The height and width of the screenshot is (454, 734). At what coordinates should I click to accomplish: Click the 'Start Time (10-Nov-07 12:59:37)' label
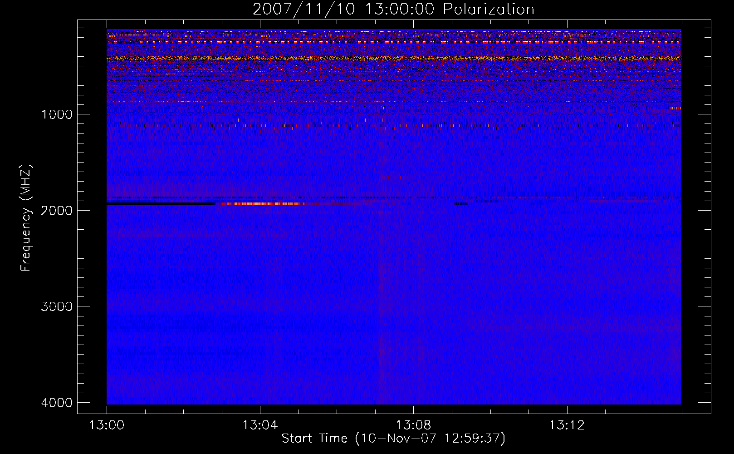393,439
